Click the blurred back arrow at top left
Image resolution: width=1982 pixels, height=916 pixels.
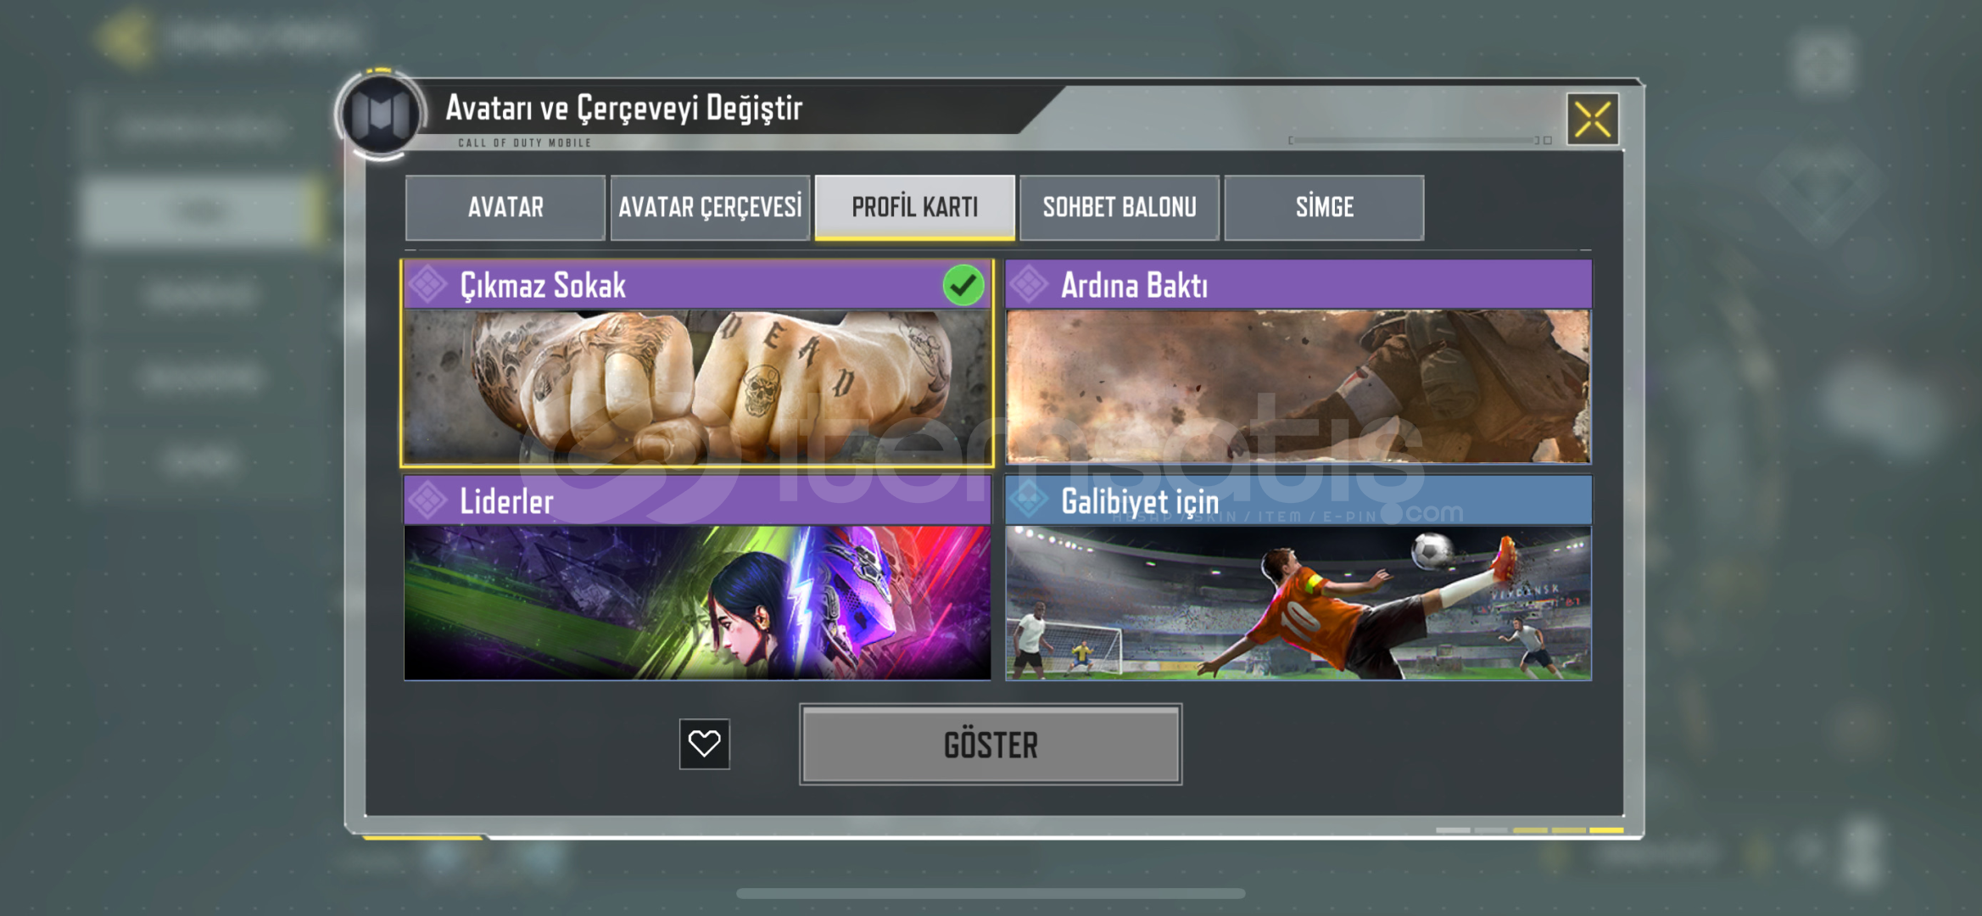tap(126, 37)
